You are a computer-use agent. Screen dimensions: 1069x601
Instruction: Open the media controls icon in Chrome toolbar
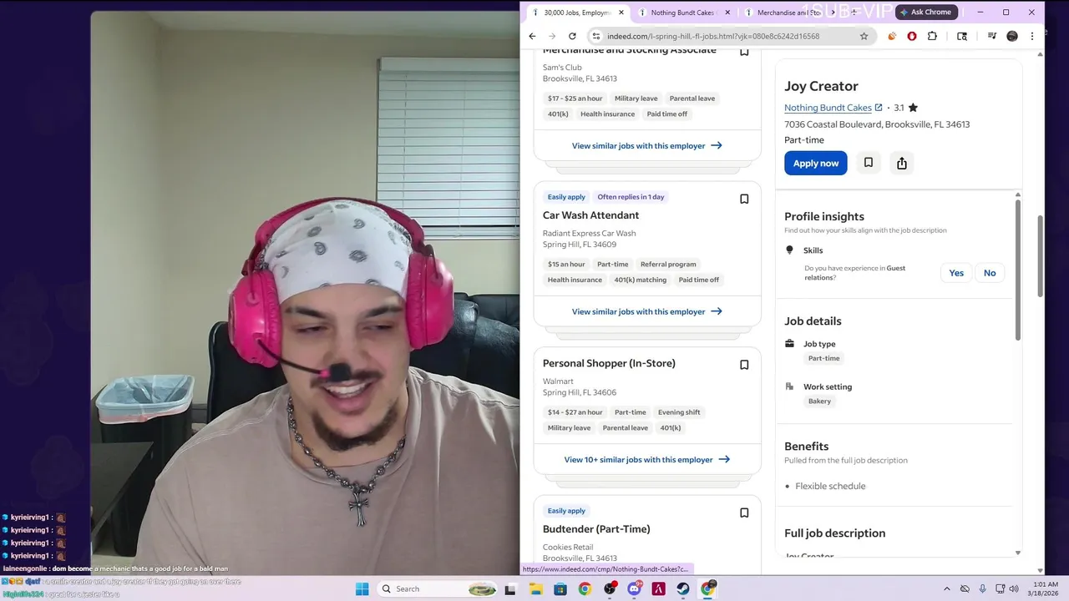991,36
